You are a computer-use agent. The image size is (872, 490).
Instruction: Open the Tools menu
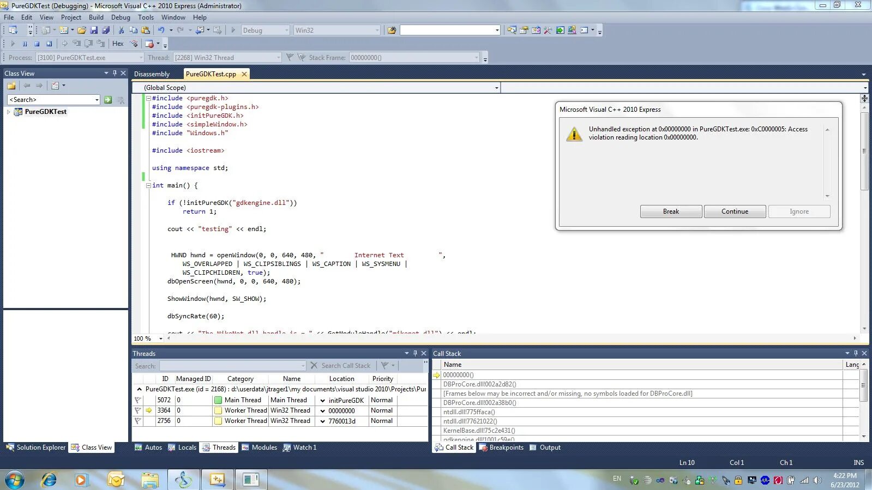146,17
